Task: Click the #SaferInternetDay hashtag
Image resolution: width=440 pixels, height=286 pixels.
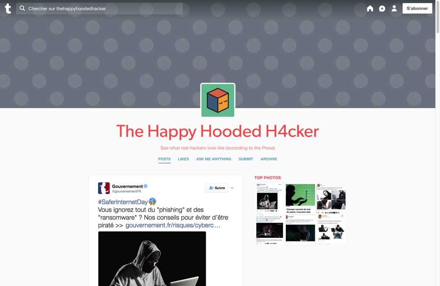Action: point(123,202)
